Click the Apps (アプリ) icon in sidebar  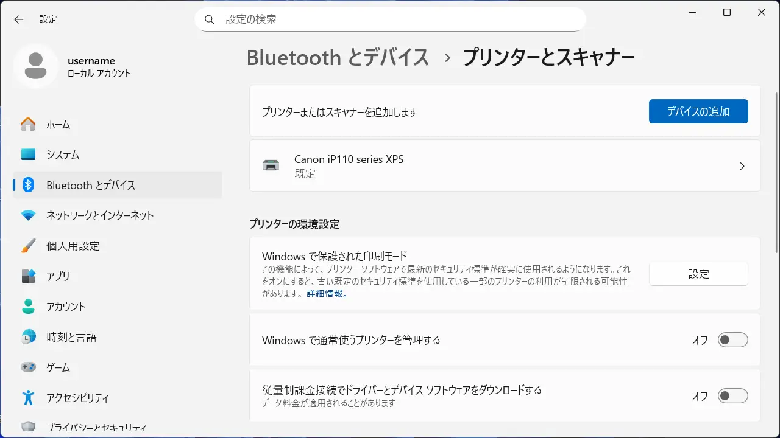28,276
